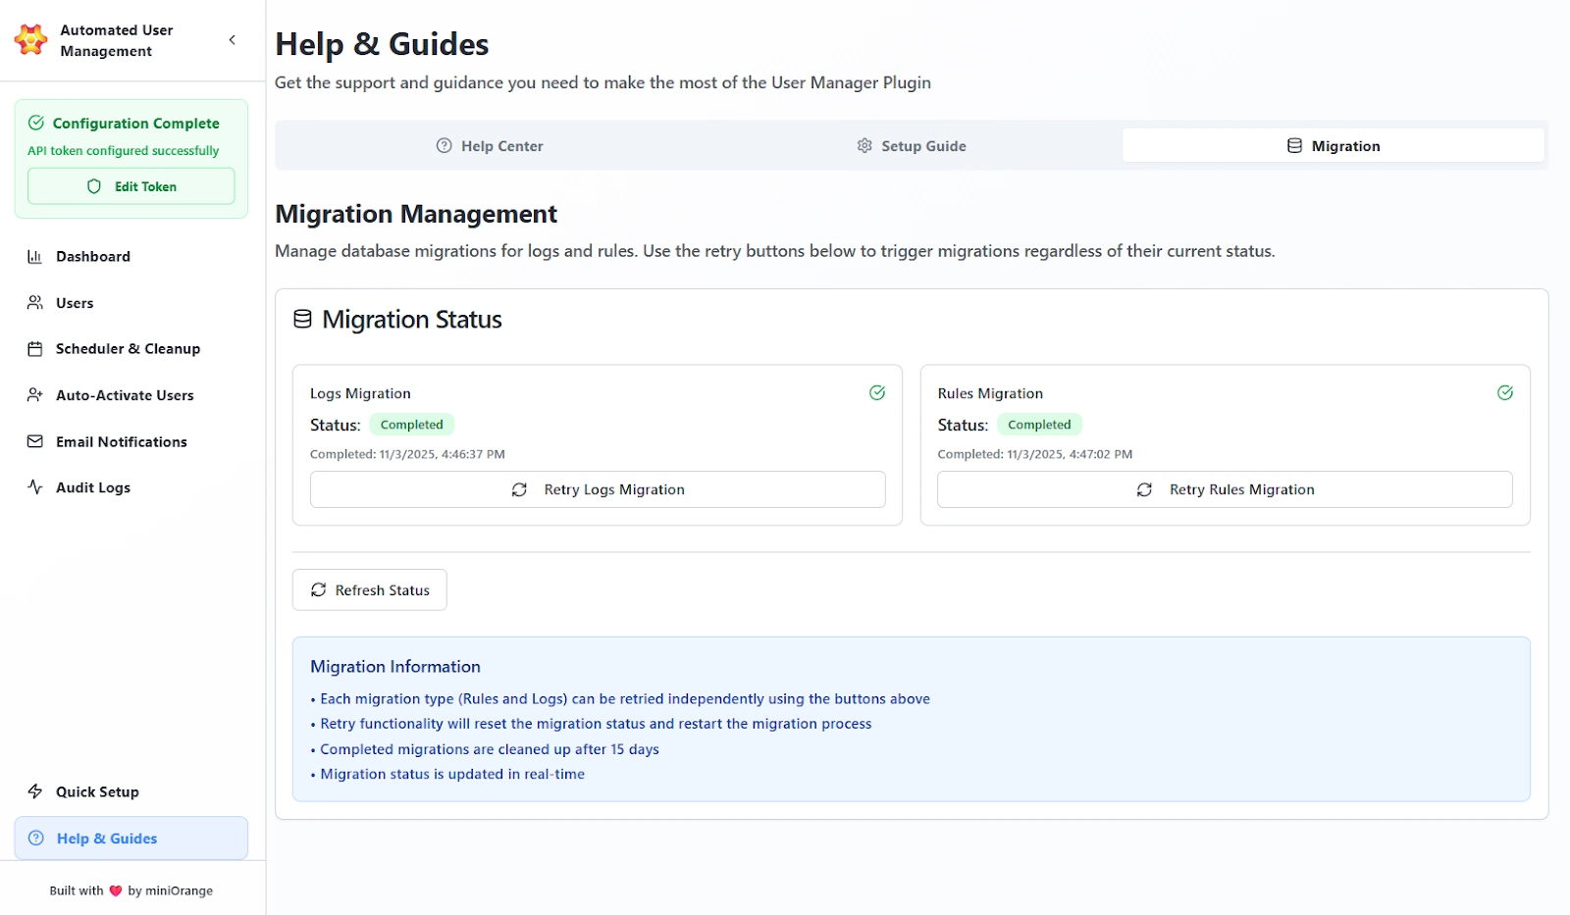The height and width of the screenshot is (915, 1570).
Task: Click the Edit Token button
Action: 131,185
